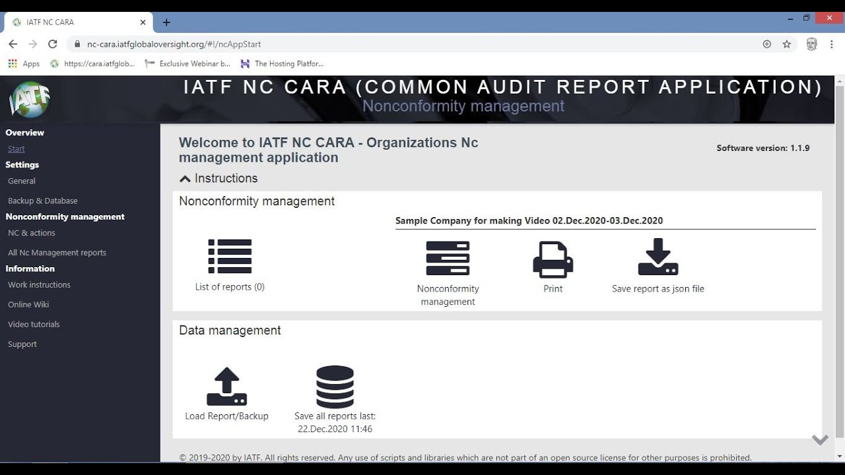
Task: Click the Overview sidebar heading
Action: [x=25, y=133]
